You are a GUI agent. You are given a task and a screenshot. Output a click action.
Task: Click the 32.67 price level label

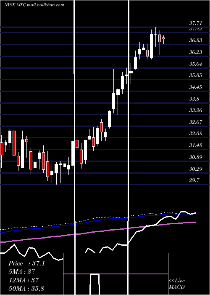(x=196, y=122)
